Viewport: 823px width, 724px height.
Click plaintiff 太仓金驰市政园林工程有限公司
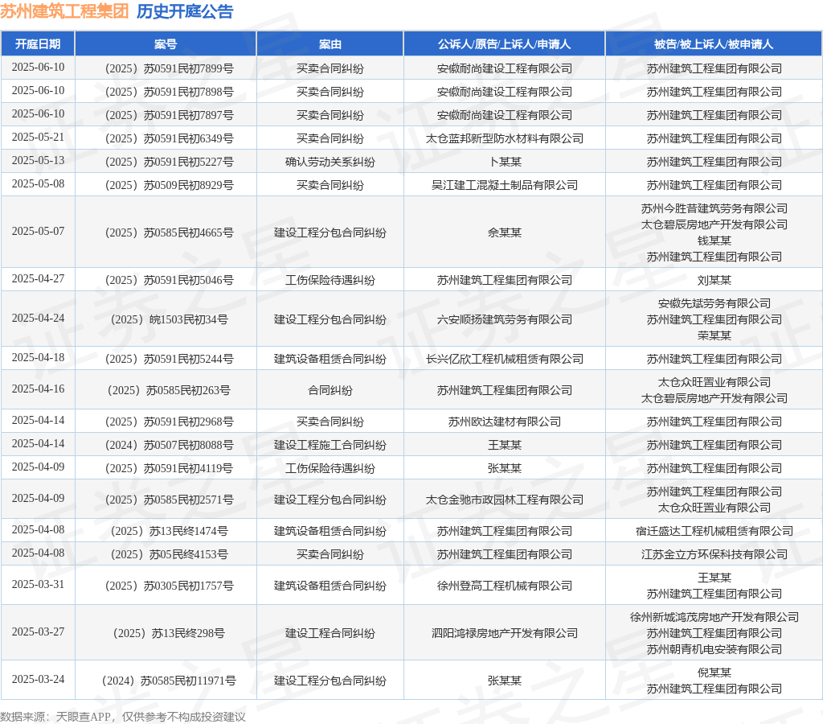click(x=505, y=500)
